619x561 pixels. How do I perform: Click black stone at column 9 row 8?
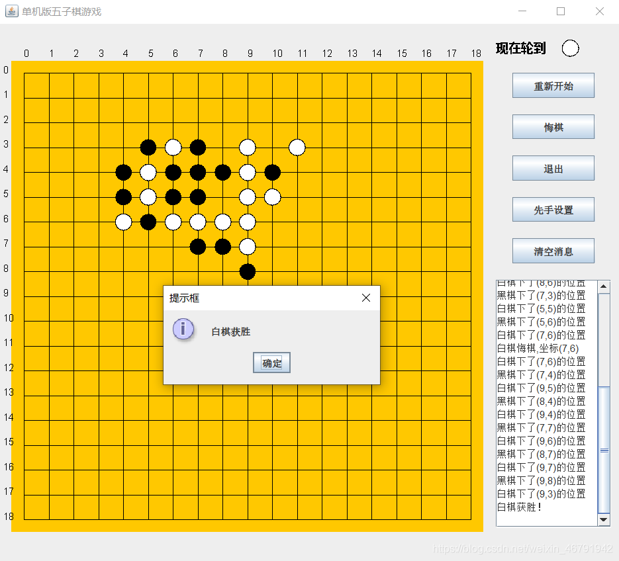[x=248, y=272]
